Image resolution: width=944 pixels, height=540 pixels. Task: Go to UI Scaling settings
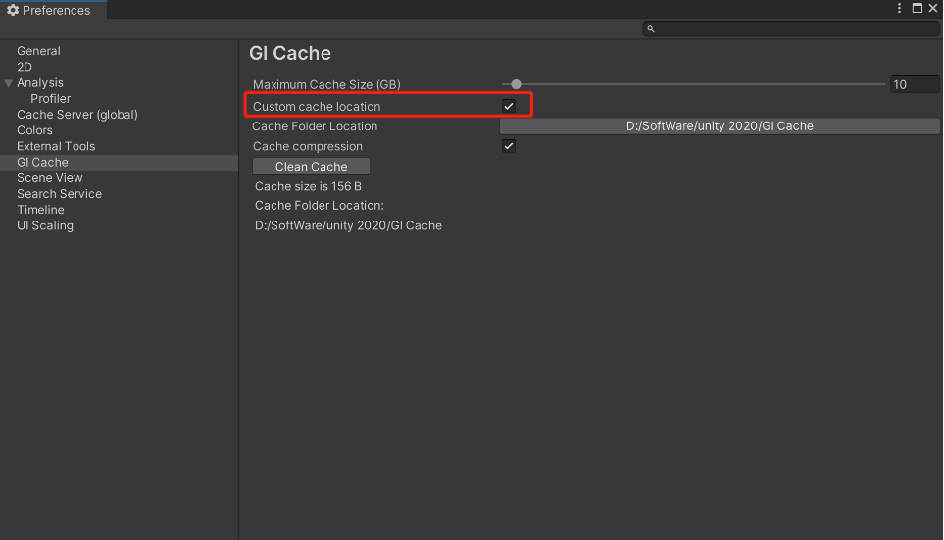pyautogui.click(x=45, y=225)
